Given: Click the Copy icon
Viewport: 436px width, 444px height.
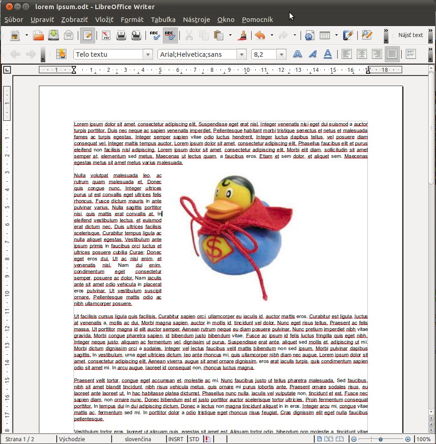Looking at the screenshot, I should [x=204, y=35].
